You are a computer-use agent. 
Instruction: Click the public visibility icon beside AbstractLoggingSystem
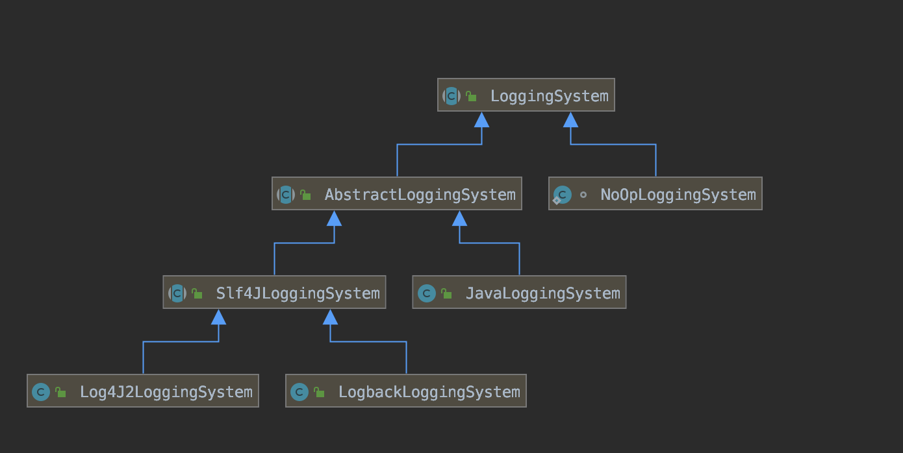click(x=305, y=195)
